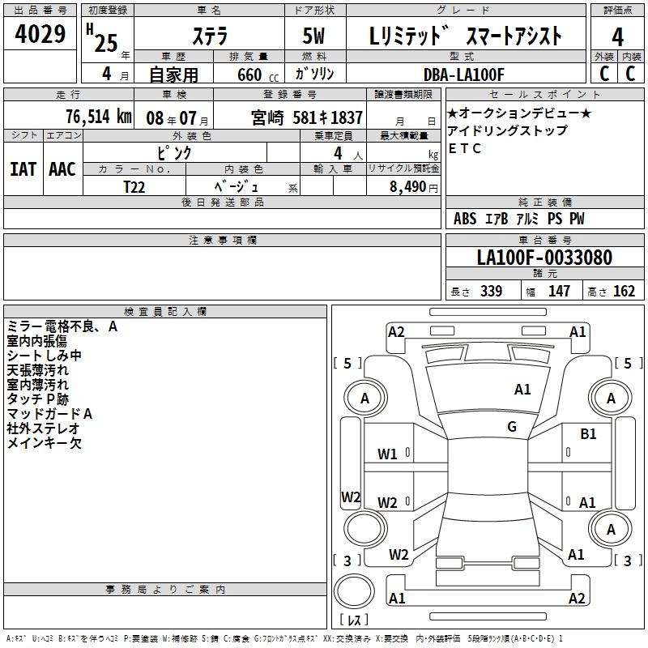Click the 注意事項欄 section header
This screenshot has height=648, width=648.
coord(222,240)
